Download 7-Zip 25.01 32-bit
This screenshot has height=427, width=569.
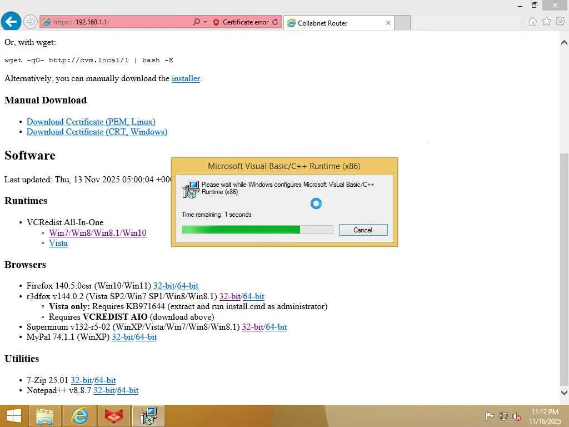pyautogui.click(x=81, y=380)
